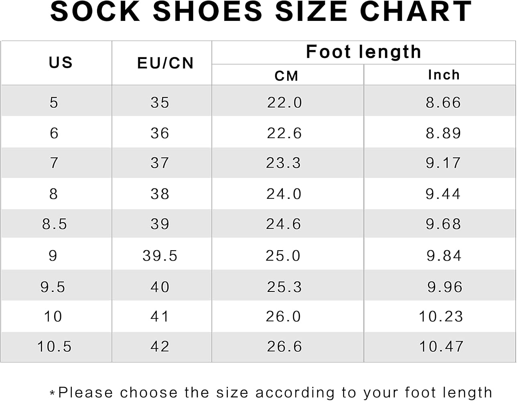Click the CM sub-column header
This screenshot has width=517, height=401.
[286, 76]
